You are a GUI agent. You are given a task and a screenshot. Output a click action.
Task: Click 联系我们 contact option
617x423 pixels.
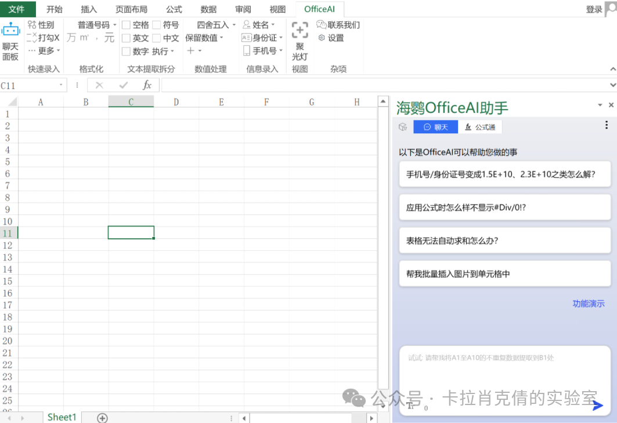pos(339,24)
